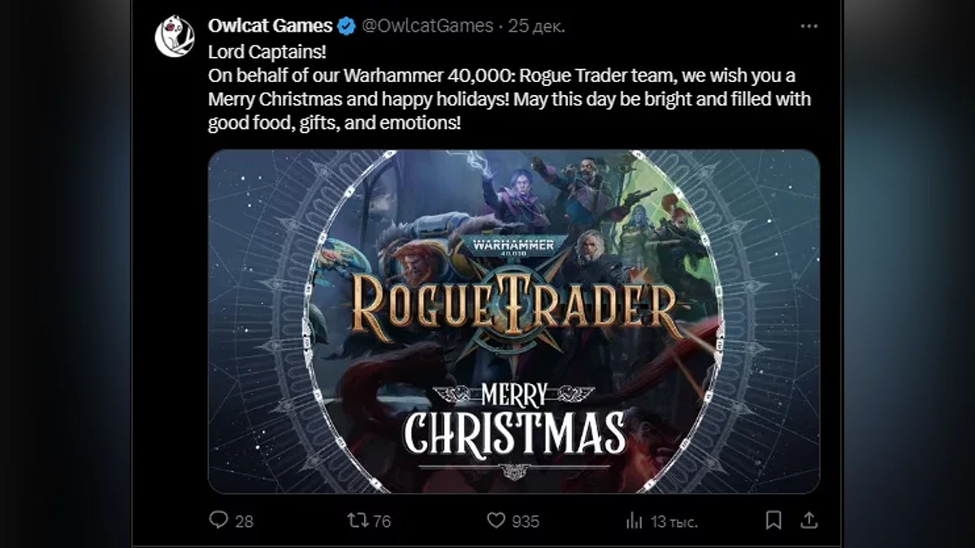Open the @OwlcatGames handle link

427,26
